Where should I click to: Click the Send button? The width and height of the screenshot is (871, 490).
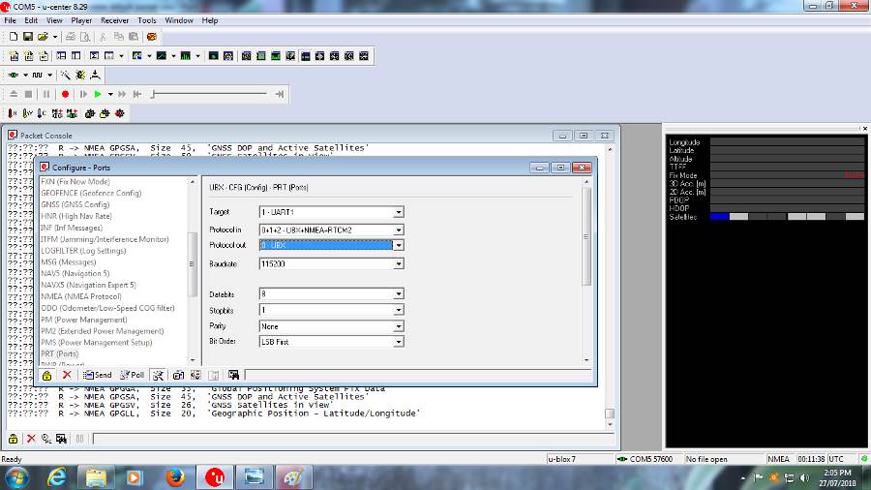click(97, 375)
